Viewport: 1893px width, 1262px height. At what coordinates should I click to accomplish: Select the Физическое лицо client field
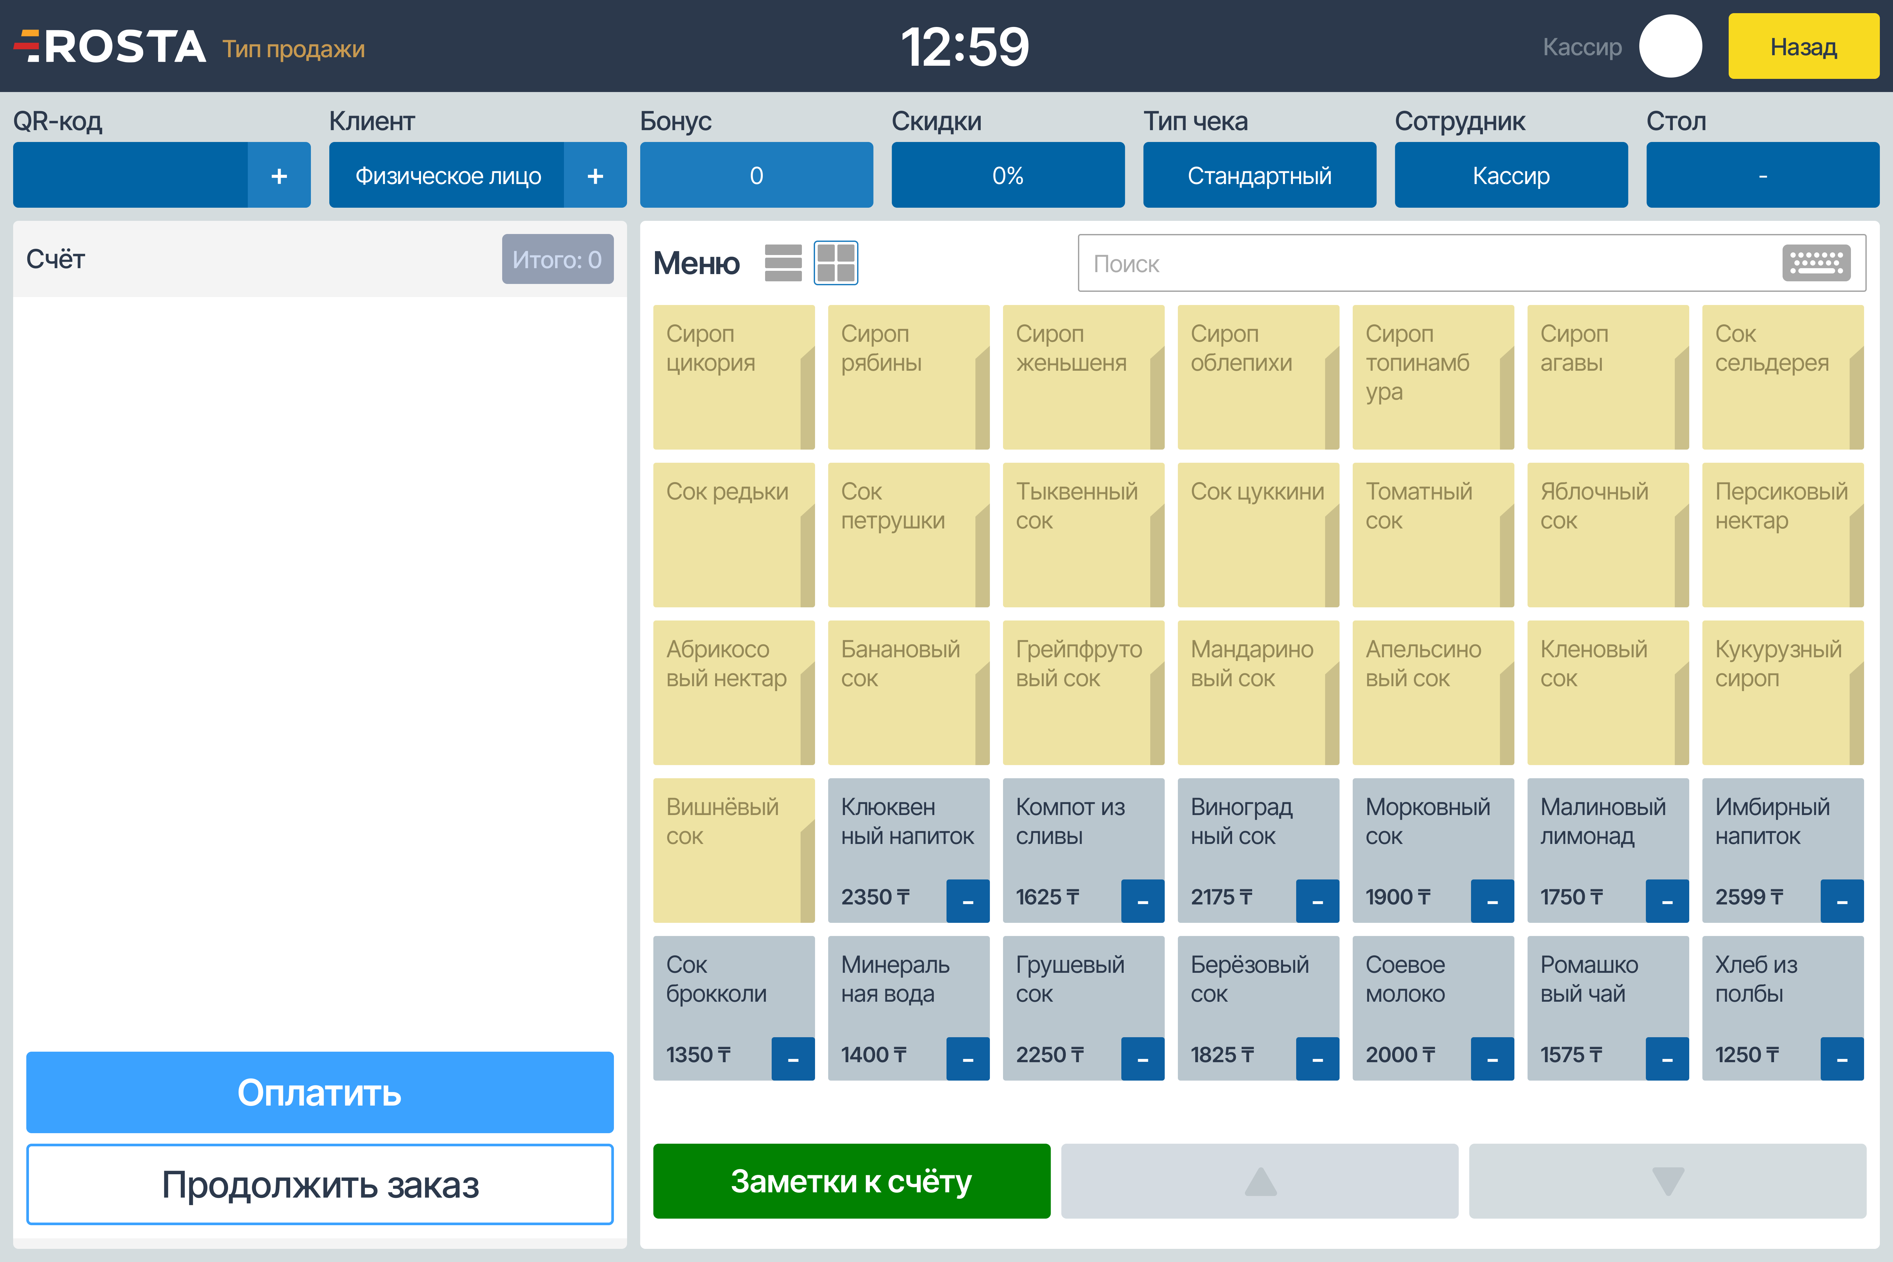447,175
